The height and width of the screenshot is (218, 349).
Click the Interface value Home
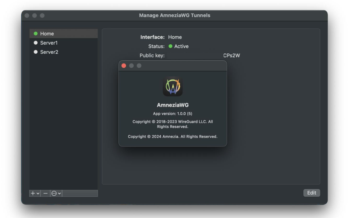[x=175, y=37]
